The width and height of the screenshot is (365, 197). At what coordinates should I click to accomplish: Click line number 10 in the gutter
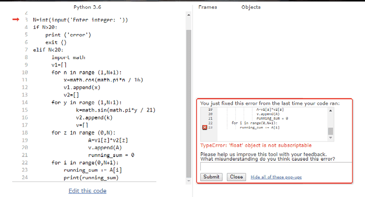(25, 72)
